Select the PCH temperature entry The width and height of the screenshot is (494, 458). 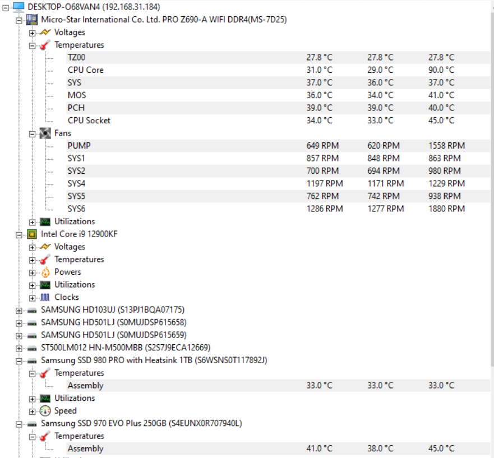tap(76, 108)
